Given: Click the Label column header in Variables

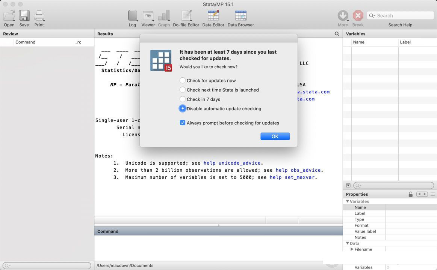Looking at the screenshot, I should [x=418, y=42].
